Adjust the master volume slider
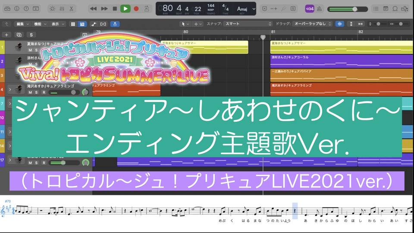Viewport: 414px width, 233px height. pyautogui.click(x=348, y=9)
